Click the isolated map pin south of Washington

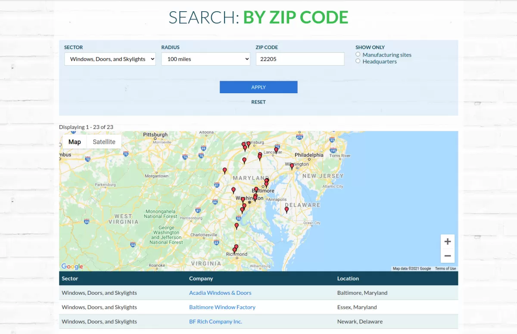237,226
